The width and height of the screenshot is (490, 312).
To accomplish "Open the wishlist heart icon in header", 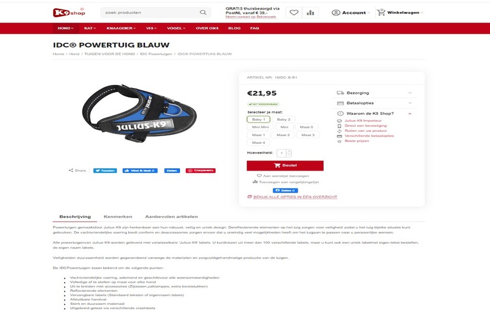I will [294, 12].
